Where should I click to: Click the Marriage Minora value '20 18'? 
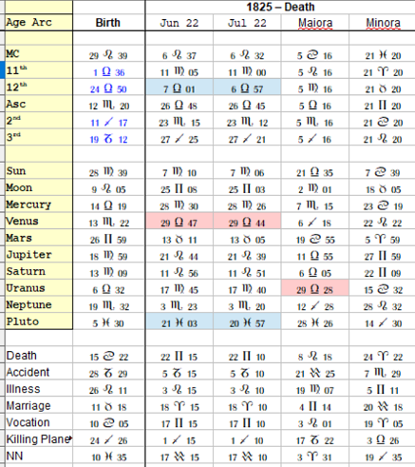coord(383,407)
